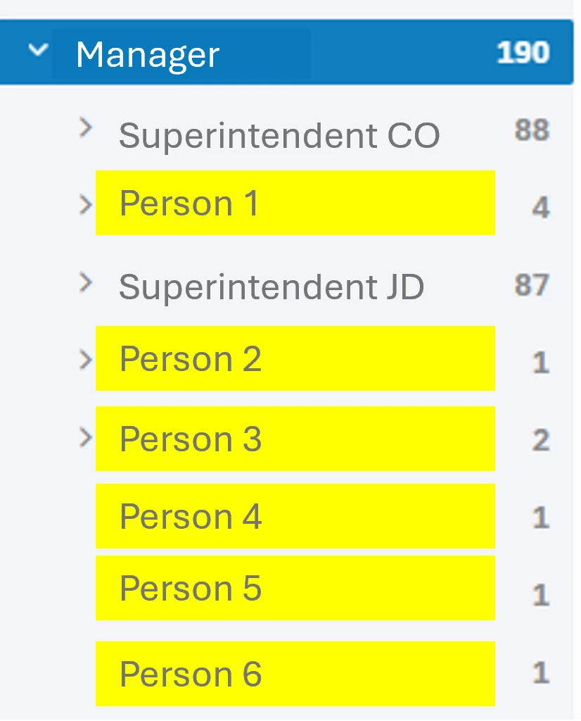
Task: Select Person 4 in the tree
Action: coord(191,516)
